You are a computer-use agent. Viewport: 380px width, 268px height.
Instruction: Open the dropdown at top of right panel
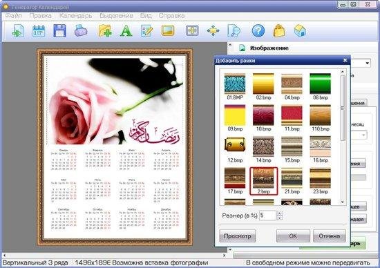[x=368, y=63]
